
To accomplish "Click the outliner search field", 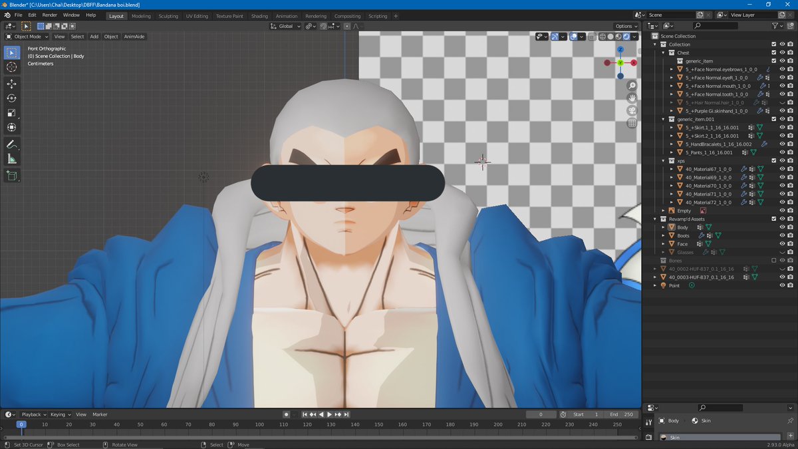I will [716, 25].
